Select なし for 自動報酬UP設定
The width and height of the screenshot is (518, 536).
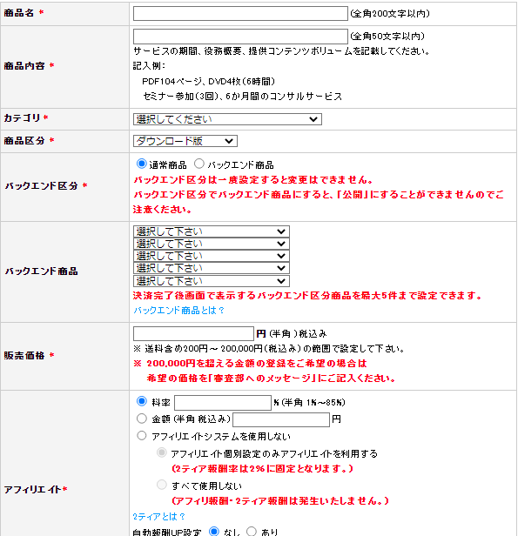[x=214, y=531]
